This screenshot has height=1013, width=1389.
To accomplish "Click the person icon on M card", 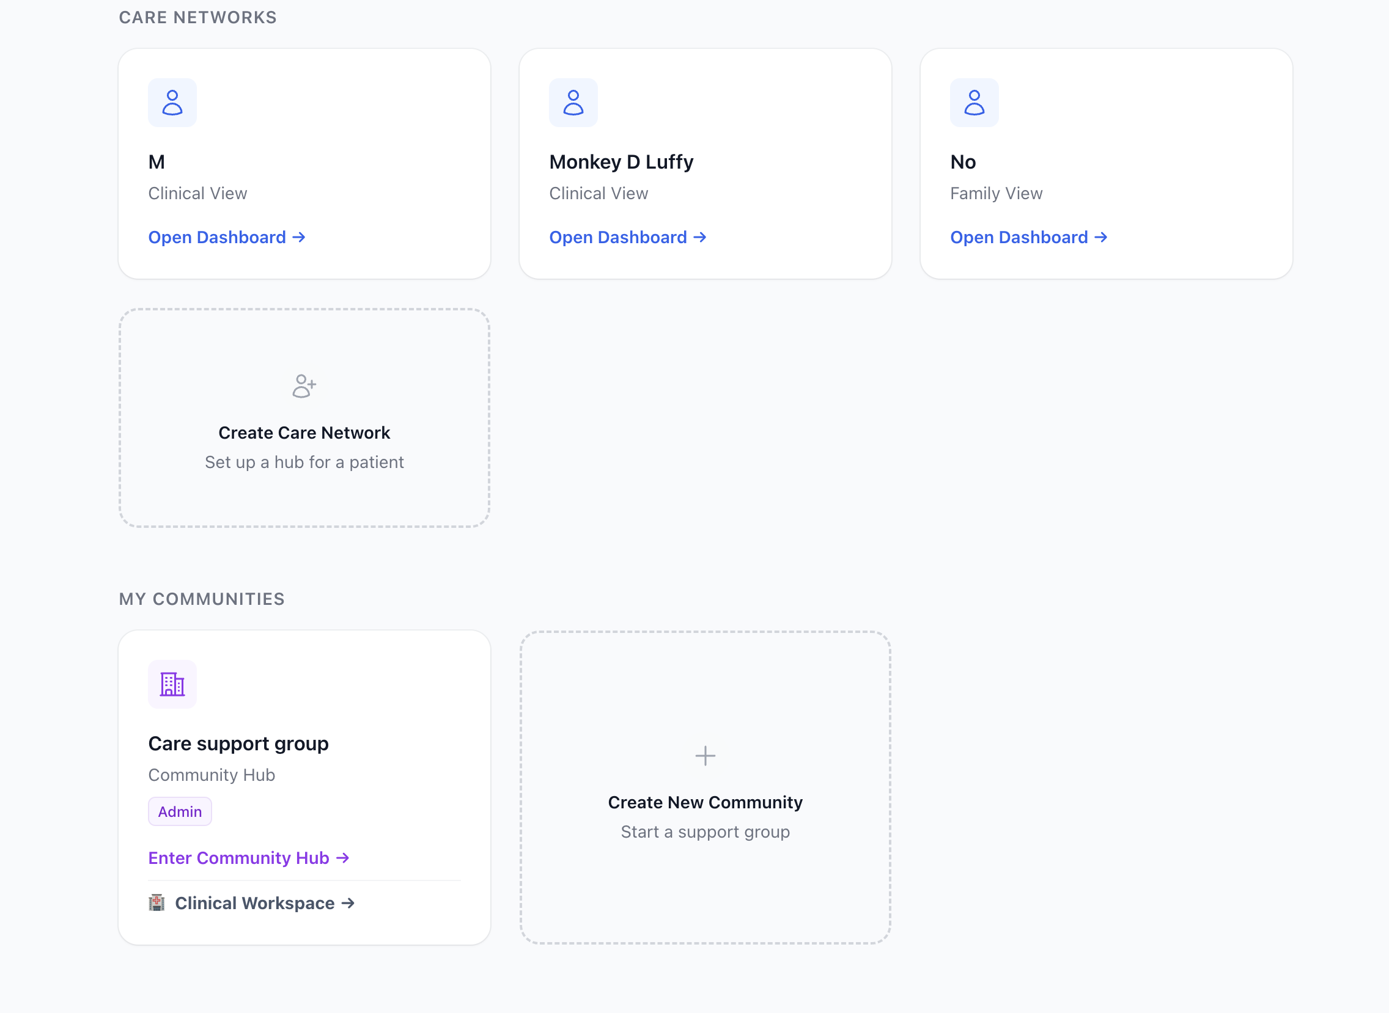I will pyautogui.click(x=172, y=103).
